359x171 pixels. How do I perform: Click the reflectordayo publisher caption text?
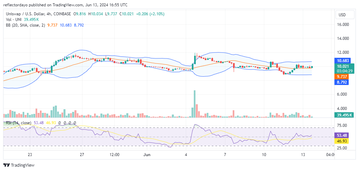[x=65, y=5]
